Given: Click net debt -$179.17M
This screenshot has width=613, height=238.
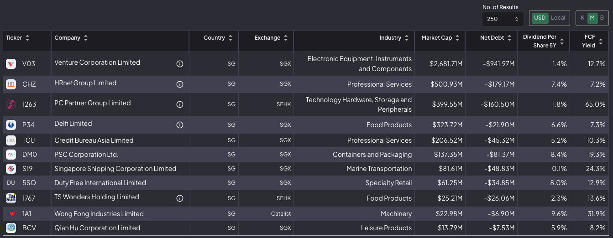Looking at the screenshot, I should 499,84.
